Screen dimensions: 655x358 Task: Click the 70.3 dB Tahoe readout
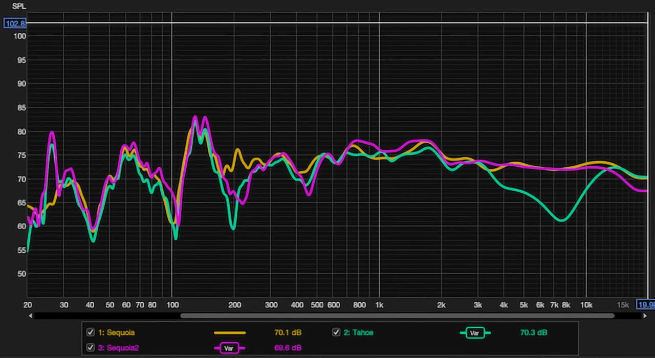click(533, 332)
